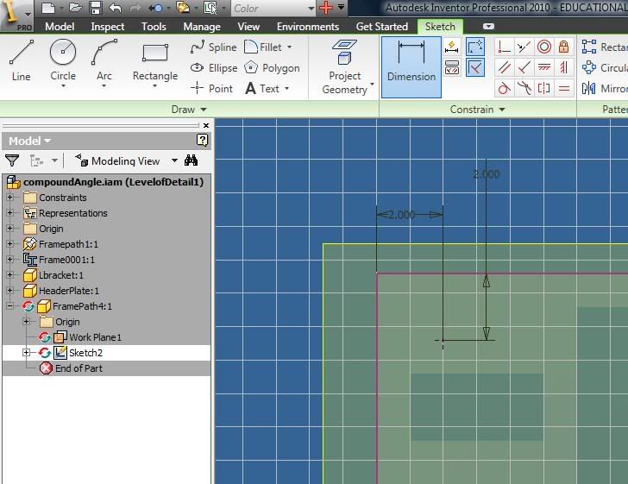Select the Circle sketch tool
The height and width of the screenshot is (484, 628).
pyautogui.click(x=63, y=60)
